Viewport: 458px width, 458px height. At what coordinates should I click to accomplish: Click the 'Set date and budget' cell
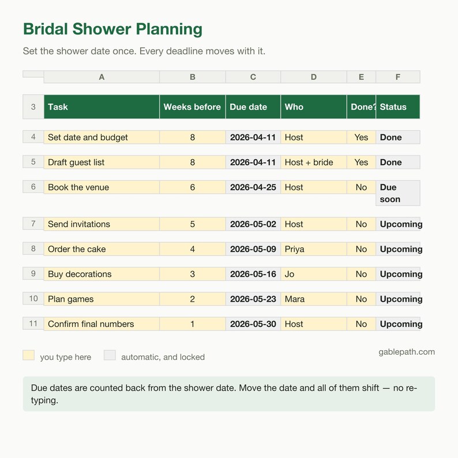102,137
